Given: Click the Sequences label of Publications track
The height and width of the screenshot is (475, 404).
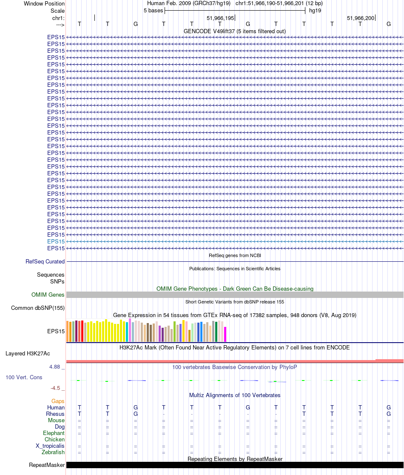Looking at the screenshot, I should coord(51,275).
